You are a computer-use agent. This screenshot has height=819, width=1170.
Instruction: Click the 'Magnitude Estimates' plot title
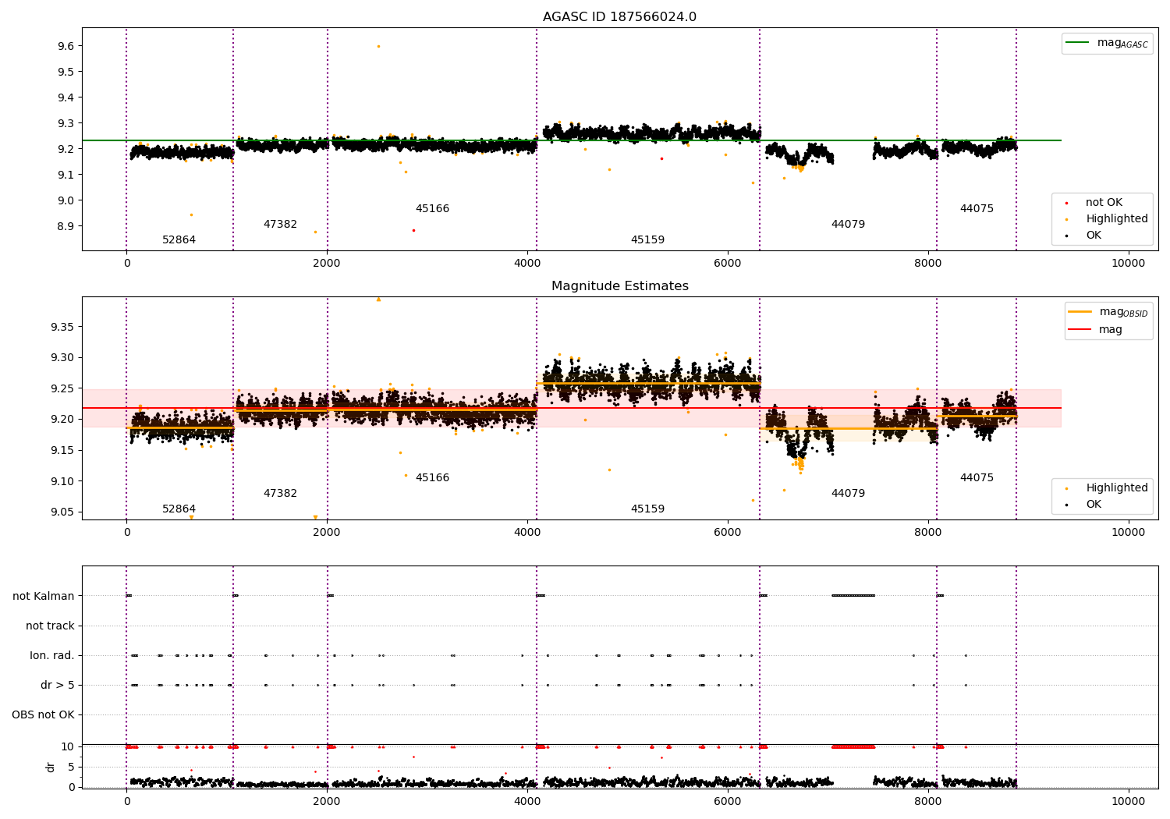coord(619,286)
